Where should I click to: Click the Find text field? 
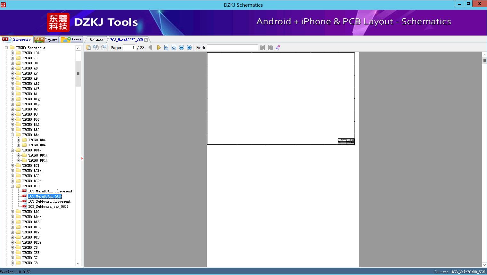[x=232, y=47]
